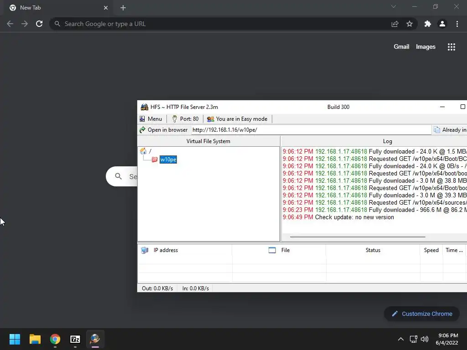Open the Chrome three-dot menu
Image resolution: width=467 pixels, height=350 pixels.
tap(457, 24)
